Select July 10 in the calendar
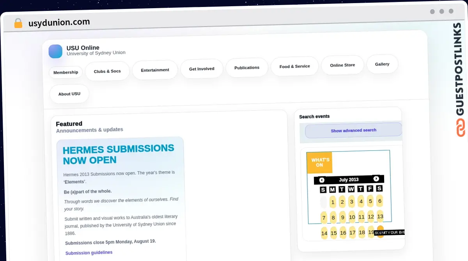The image size is (468, 261). coord(352,217)
